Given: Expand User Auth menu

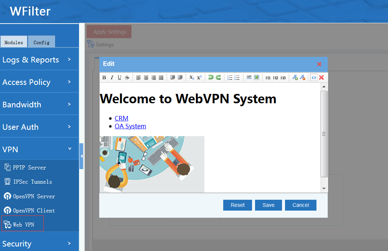Looking at the screenshot, I should click(39, 127).
